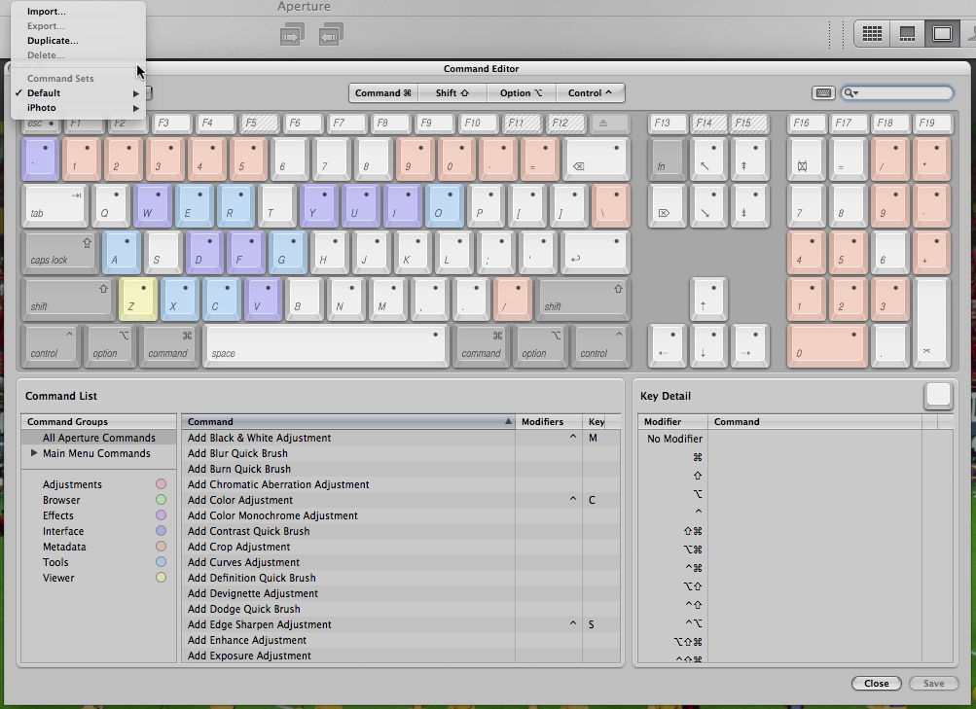Click the Key Detail key preview box
This screenshot has height=709, width=976.
(x=938, y=396)
